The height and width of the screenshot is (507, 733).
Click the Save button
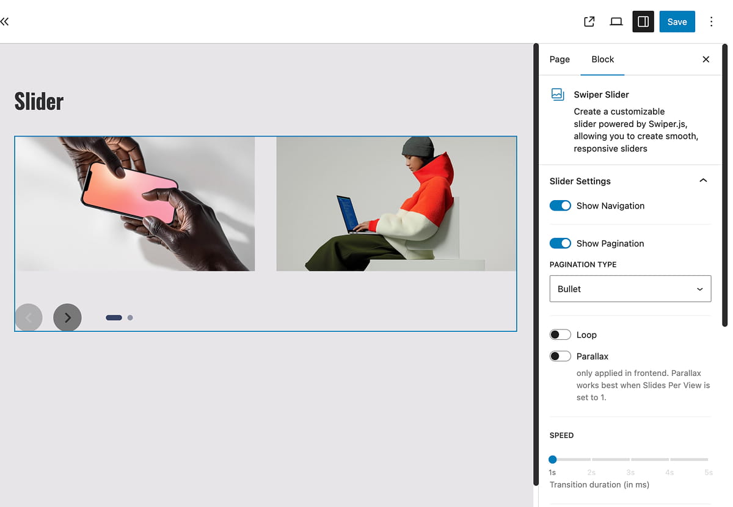677,22
